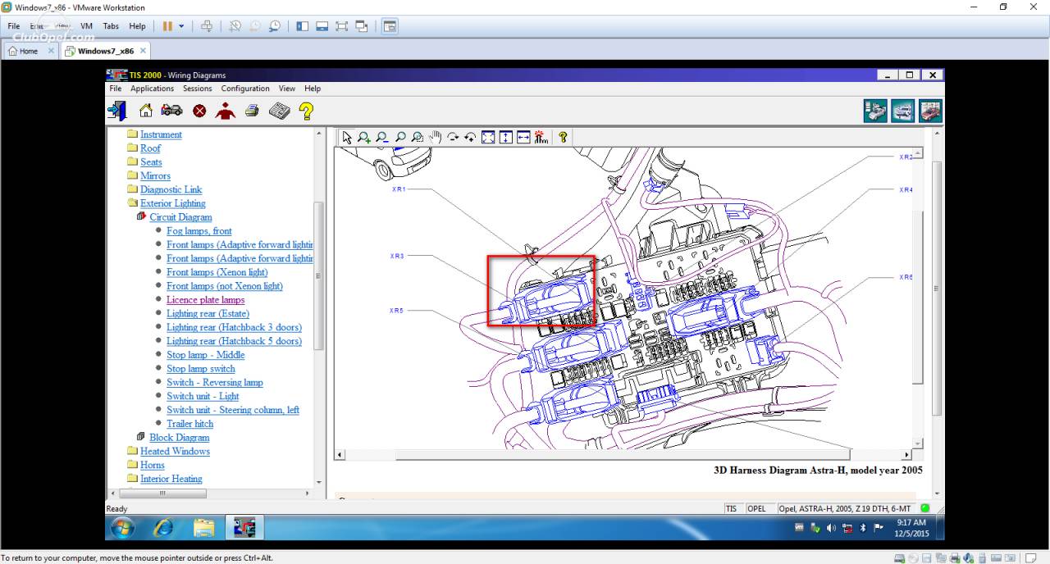Toggle the VMware console view icon

point(390,26)
